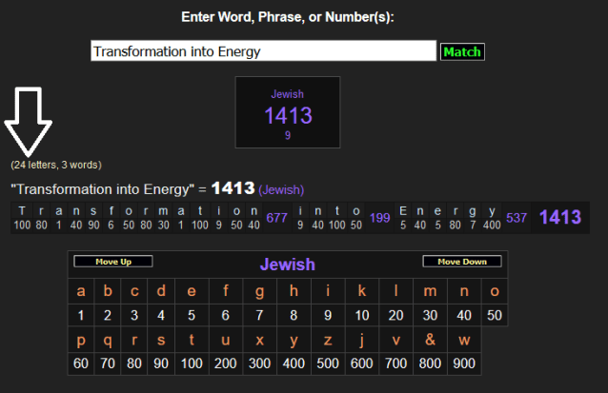Click the Transformation word sum 677
This screenshot has height=393, width=608.
277,218
